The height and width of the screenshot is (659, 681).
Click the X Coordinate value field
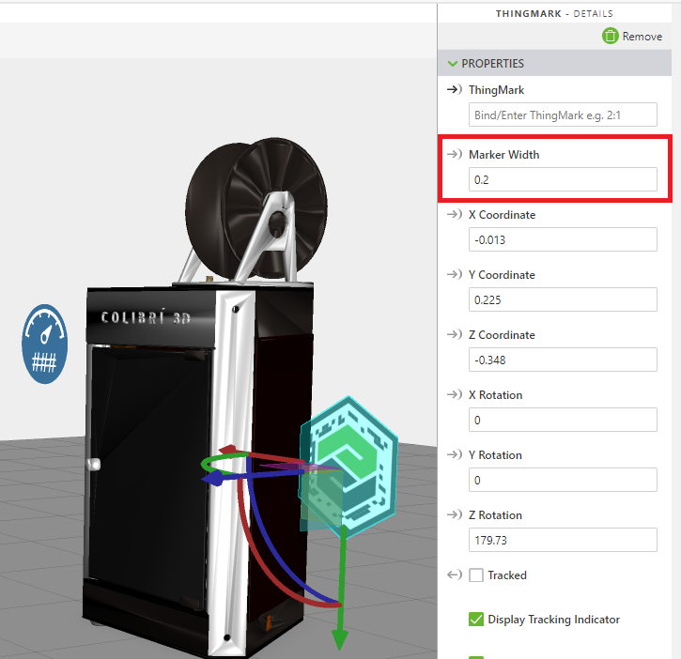click(563, 239)
